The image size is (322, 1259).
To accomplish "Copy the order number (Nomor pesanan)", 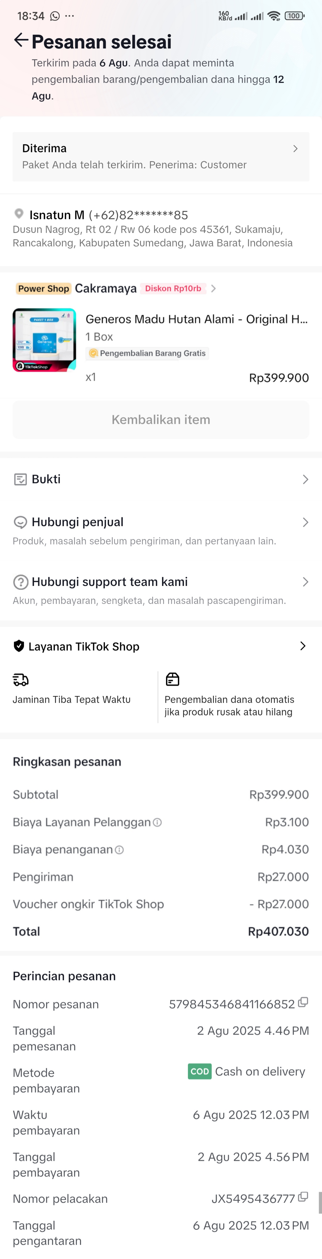I will [303, 1002].
